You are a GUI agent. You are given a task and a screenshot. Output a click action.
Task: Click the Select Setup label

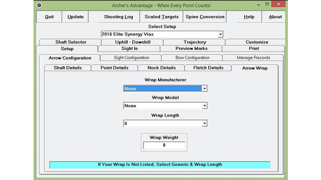(162, 27)
